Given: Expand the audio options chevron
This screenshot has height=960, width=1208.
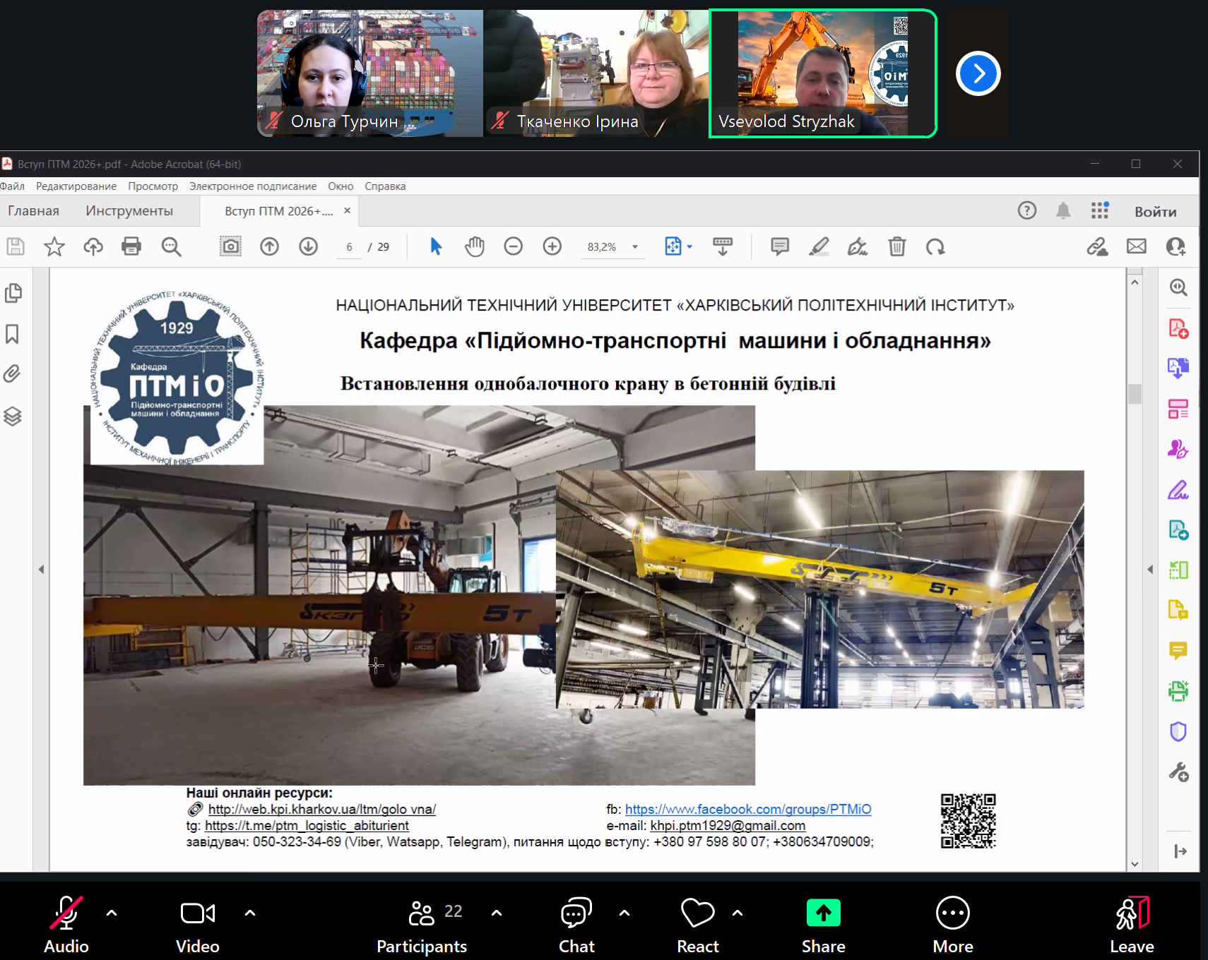Looking at the screenshot, I should point(112,913).
